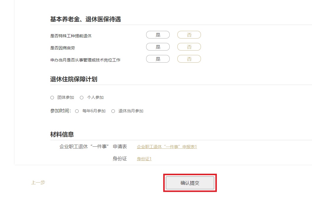Click the 退休当月参加 label text
The image size is (312, 204).
point(131,111)
